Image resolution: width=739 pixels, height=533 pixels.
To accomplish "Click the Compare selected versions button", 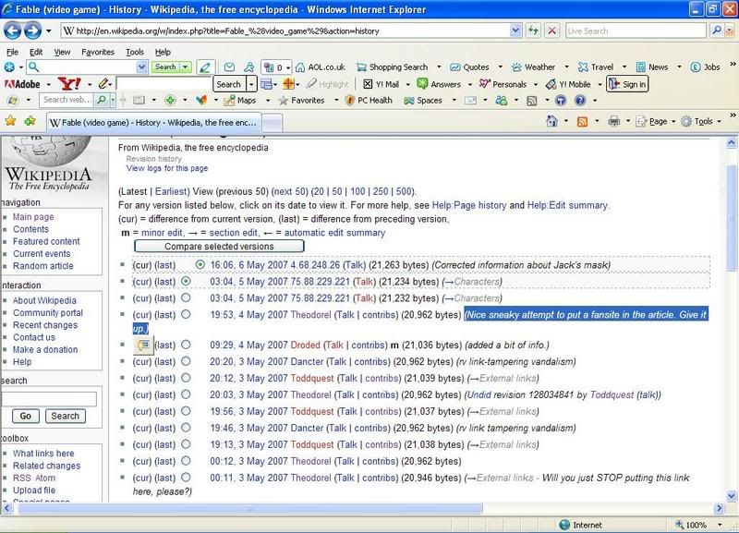I will [x=219, y=246].
